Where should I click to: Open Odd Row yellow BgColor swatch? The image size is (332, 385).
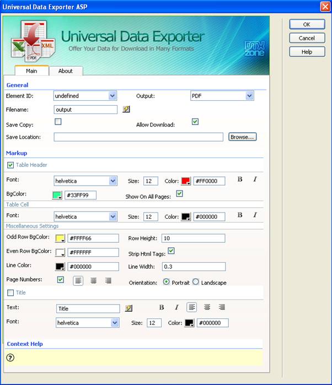click(x=60, y=238)
